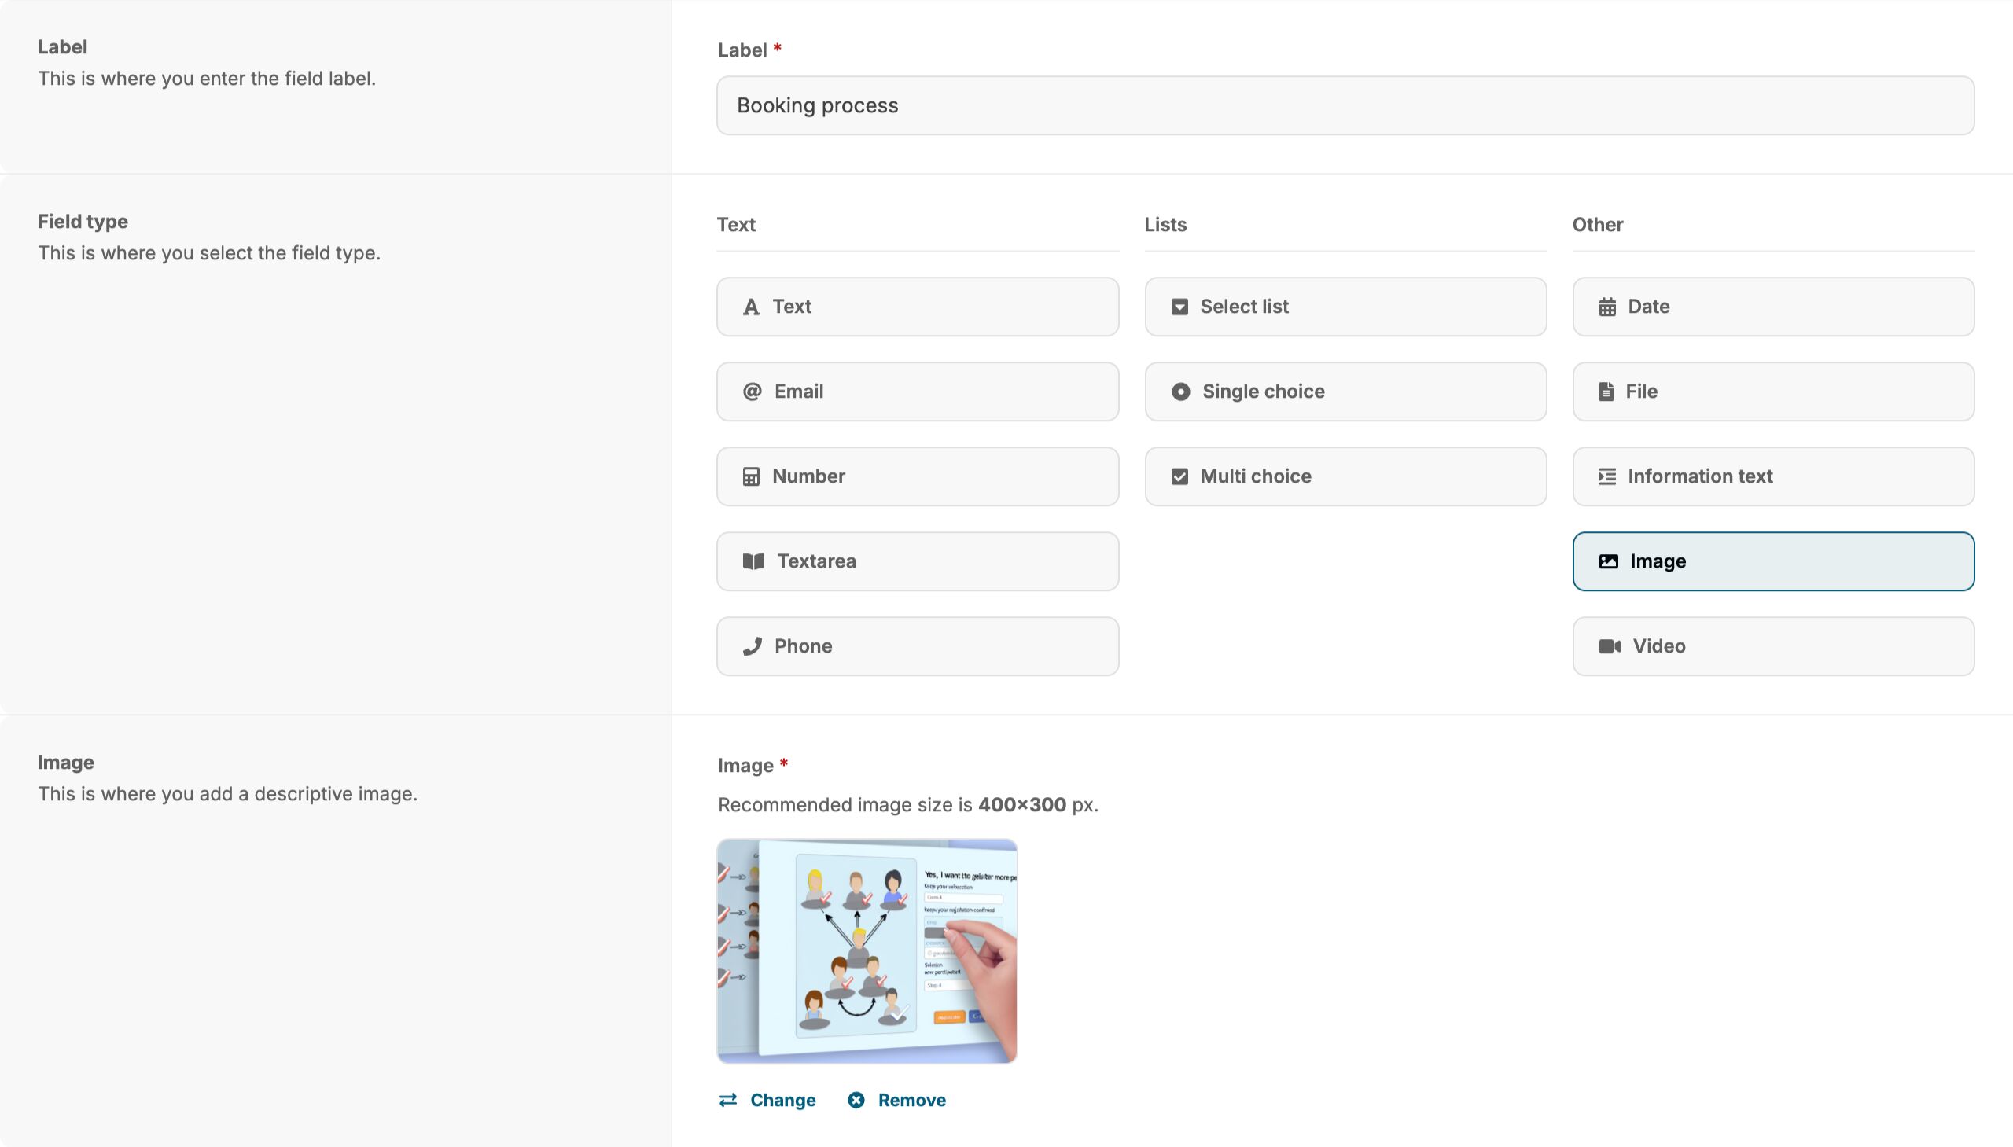Screen dimensions: 2013x1147
Task: Choose the Multi choice field type
Action: click(x=1345, y=476)
